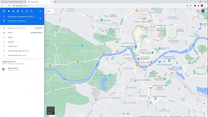Click Krakus Mound map marker

point(165,79)
